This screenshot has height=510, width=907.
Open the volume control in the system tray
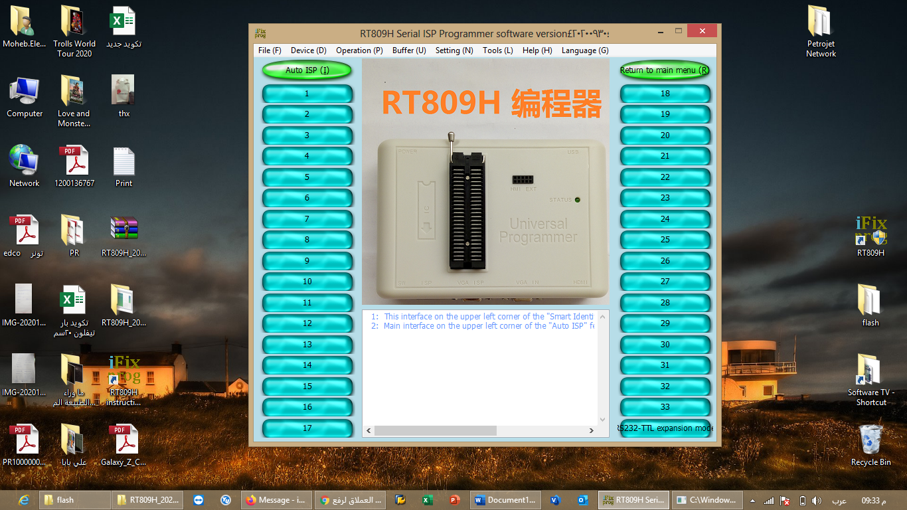(x=816, y=500)
